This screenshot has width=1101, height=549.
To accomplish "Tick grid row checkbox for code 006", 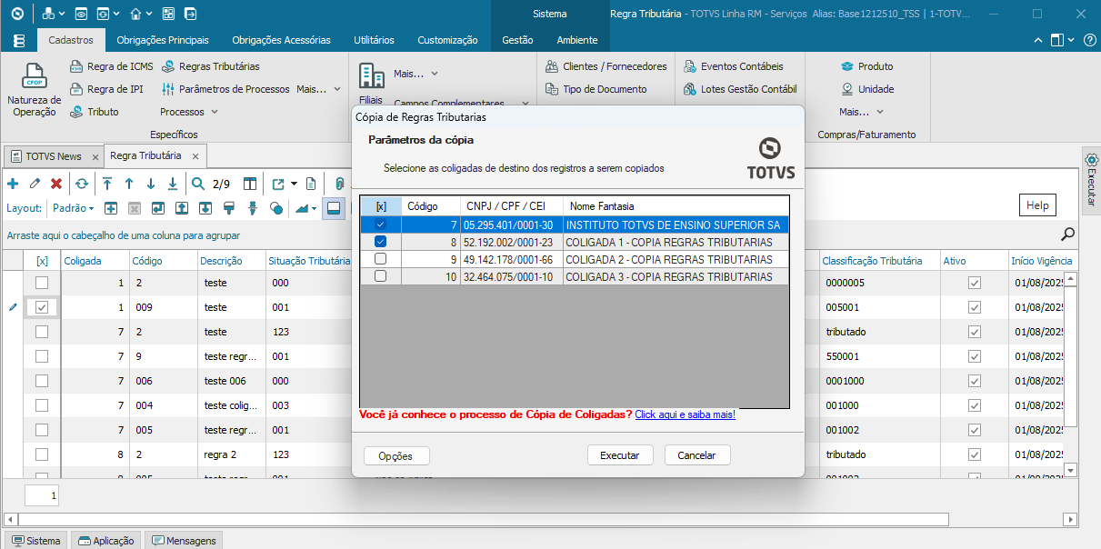I will coord(42,381).
